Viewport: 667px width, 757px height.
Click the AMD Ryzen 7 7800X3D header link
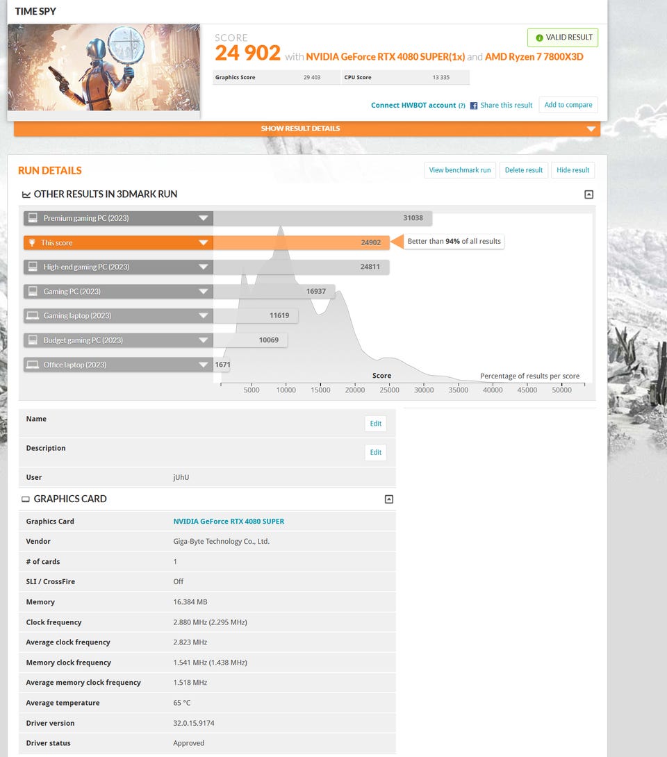pyautogui.click(x=534, y=57)
